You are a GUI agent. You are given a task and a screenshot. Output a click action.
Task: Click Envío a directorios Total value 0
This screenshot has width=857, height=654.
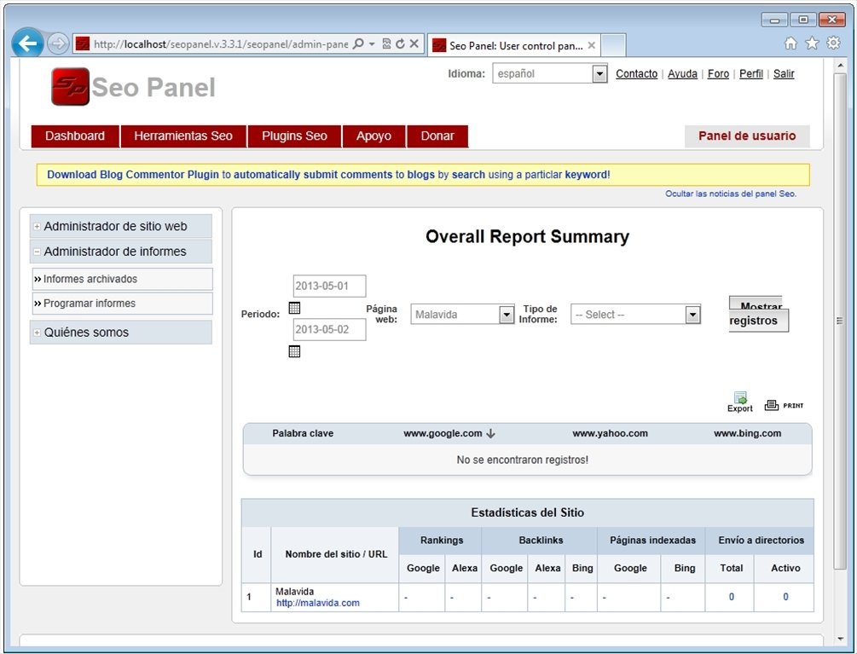tap(731, 597)
